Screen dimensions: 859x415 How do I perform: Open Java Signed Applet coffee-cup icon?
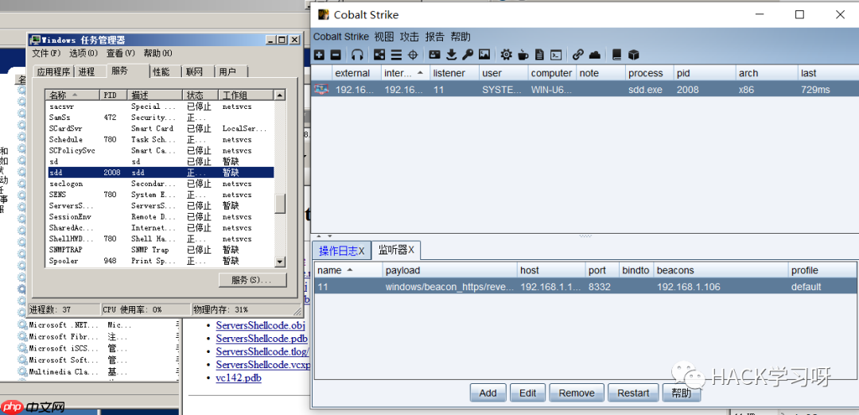point(523,55)
